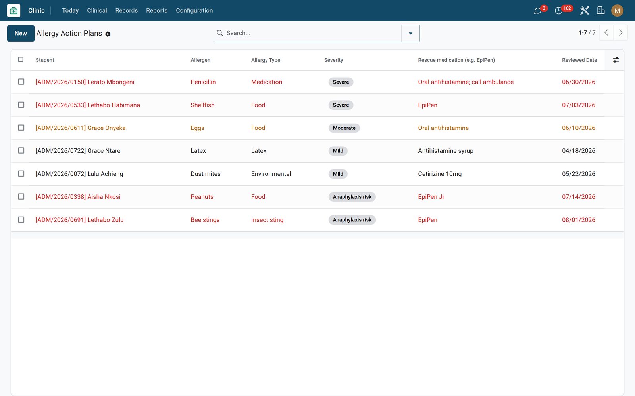Open the Clinic app home icon

(13, 11)
